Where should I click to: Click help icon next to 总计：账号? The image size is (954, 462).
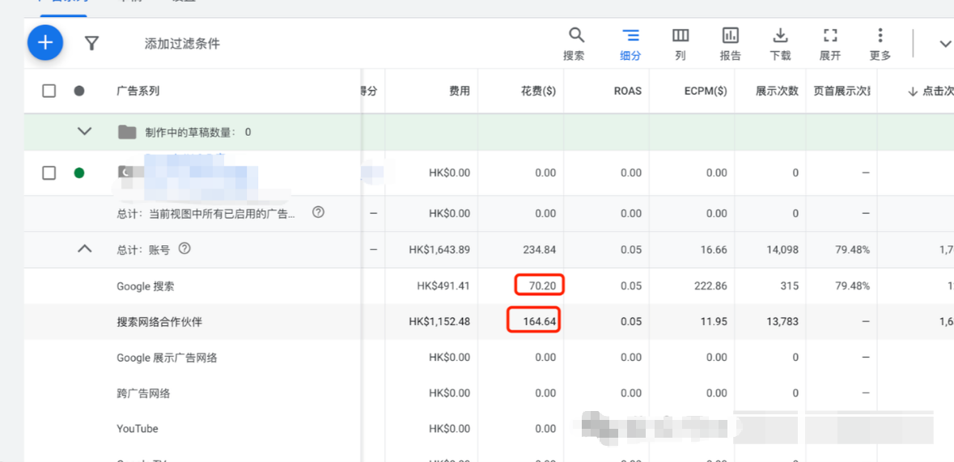pyautogui.click(x=185, y=249)
